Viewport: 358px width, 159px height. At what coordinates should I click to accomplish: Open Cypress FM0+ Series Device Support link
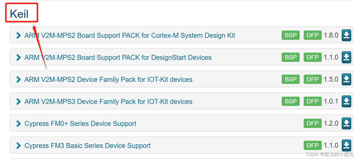(x=80, y=124)
